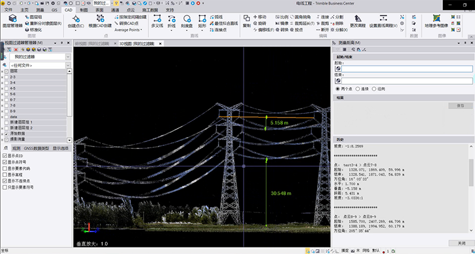Click the 标准化 standardize tool

tap(33, 30)
